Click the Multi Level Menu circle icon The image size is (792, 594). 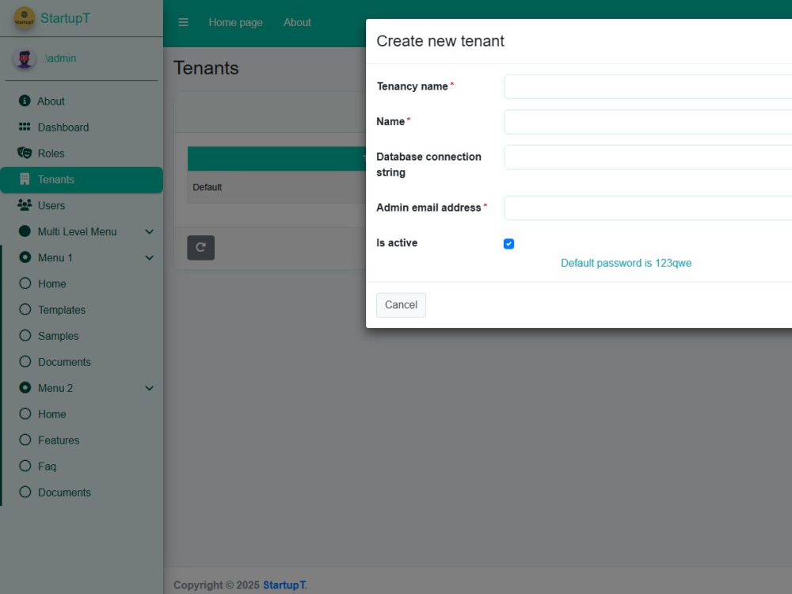(x=25, y=231)
